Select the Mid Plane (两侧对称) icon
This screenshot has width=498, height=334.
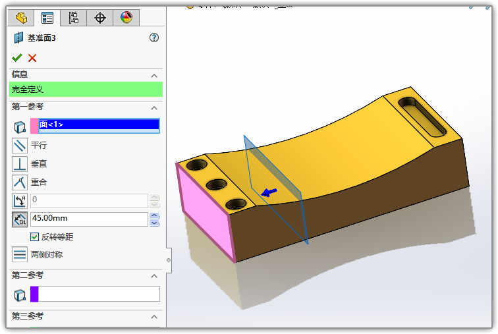pos(20,254)
